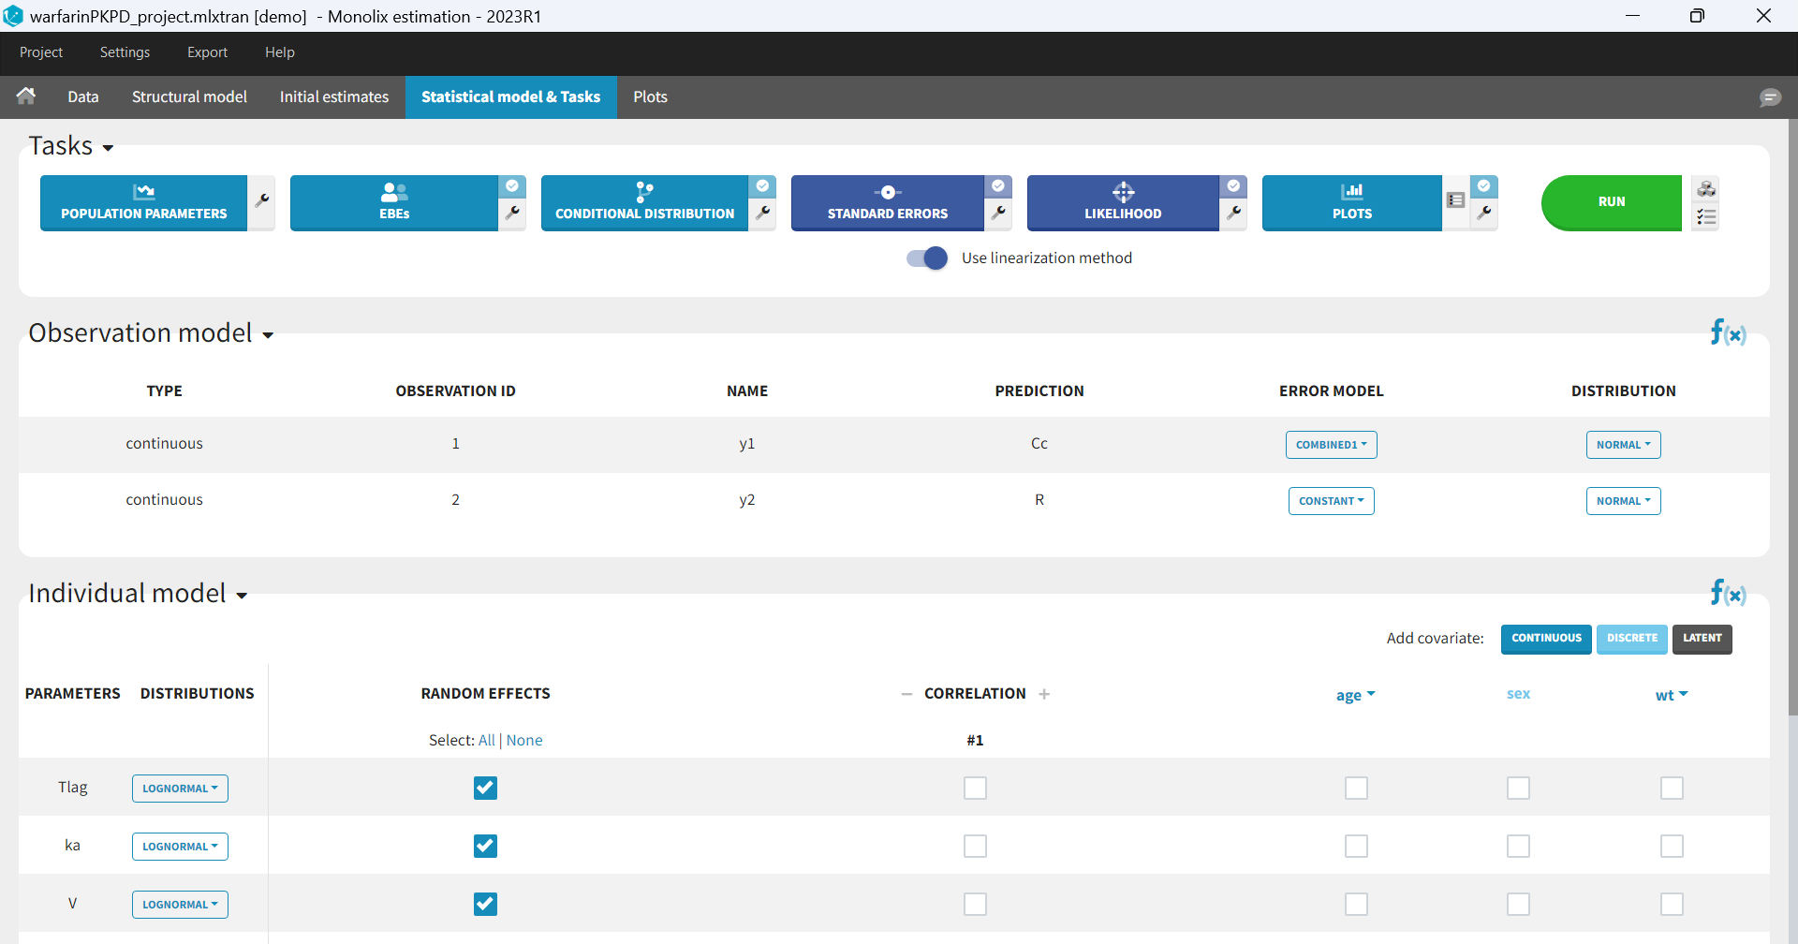
Task: Click the convergence assessment cubes icon
Action: [1706, 189]
